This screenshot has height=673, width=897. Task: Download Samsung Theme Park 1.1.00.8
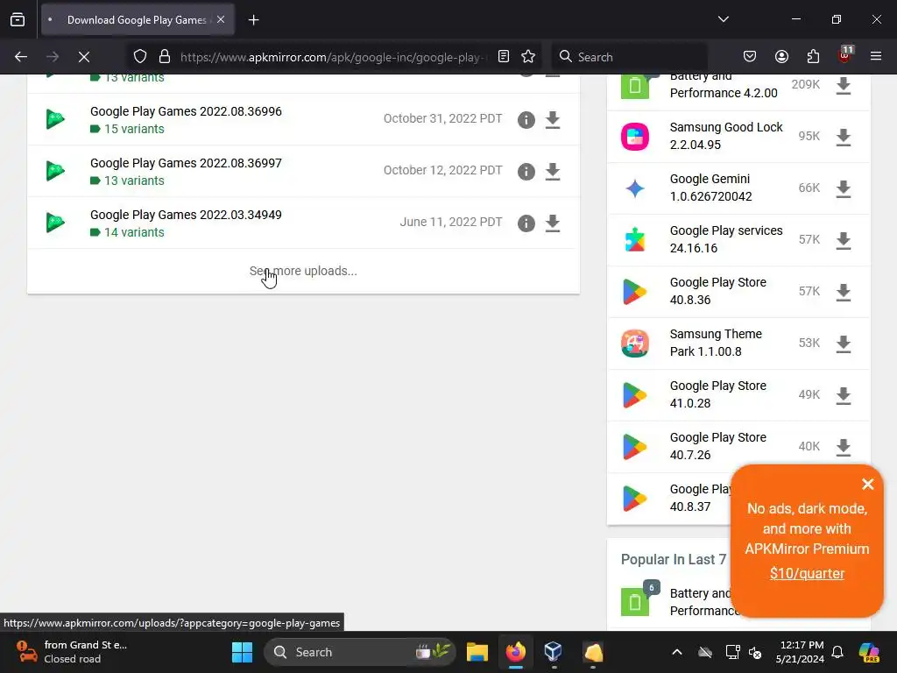(844, 344)
